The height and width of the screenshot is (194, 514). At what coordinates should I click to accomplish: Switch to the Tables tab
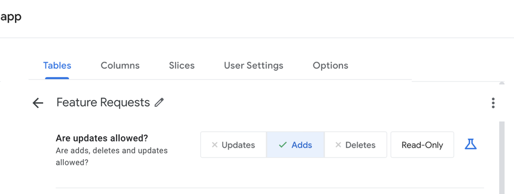(57, 65)
